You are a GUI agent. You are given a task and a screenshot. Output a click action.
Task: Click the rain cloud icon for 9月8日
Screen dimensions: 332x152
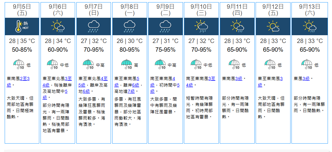(129, 26)
